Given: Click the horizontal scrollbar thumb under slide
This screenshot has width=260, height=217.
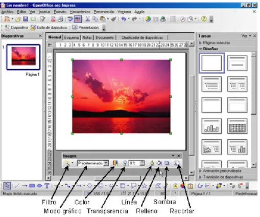Looking at the screenshot, I should (117, 178).
